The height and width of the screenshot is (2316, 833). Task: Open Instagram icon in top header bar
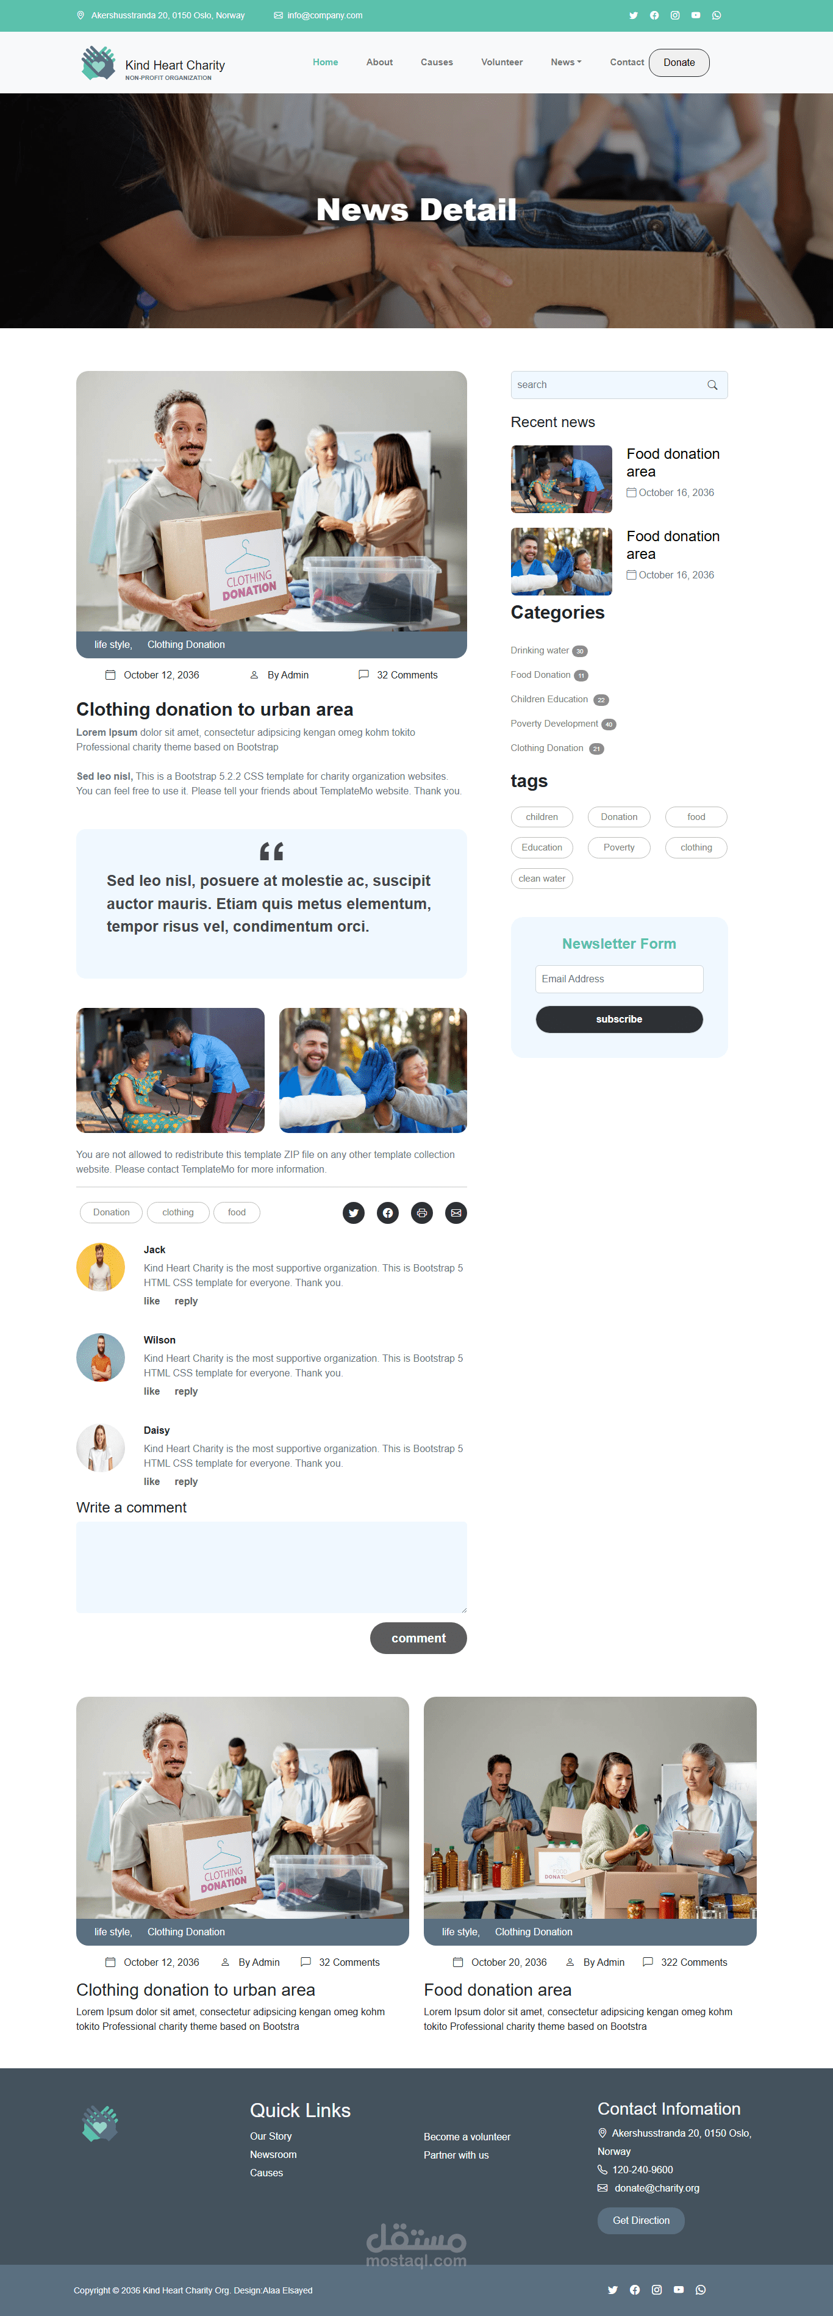[675, 15]
